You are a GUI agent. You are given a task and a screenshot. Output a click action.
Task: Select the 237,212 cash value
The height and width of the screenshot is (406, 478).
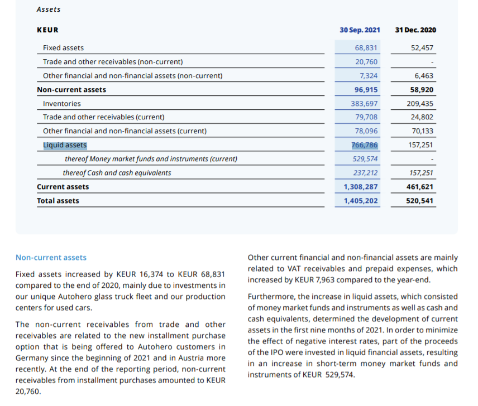365,173
